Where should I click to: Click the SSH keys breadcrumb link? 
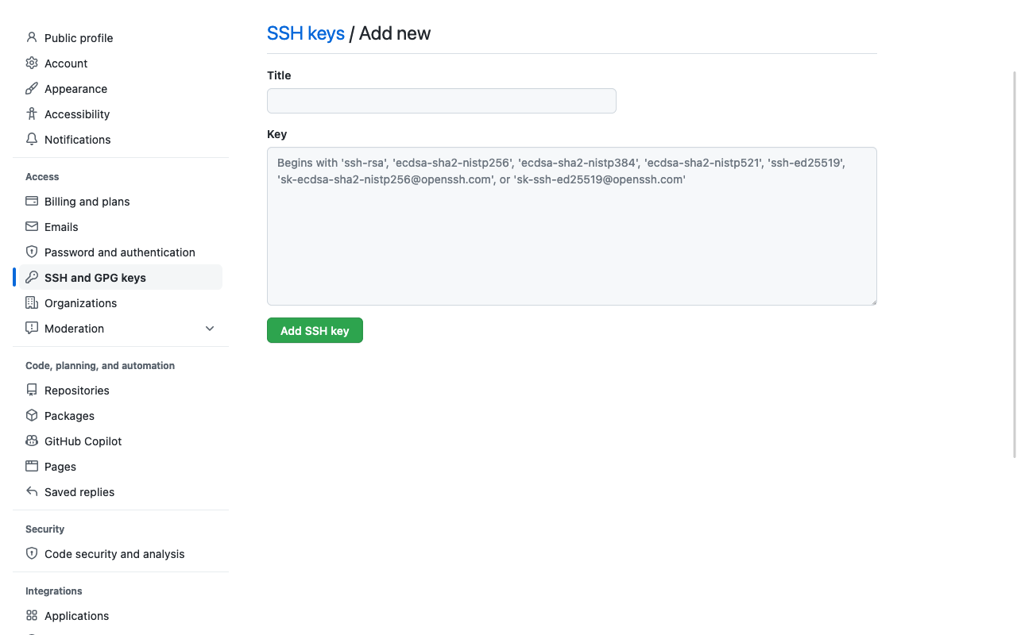(306, 33)
